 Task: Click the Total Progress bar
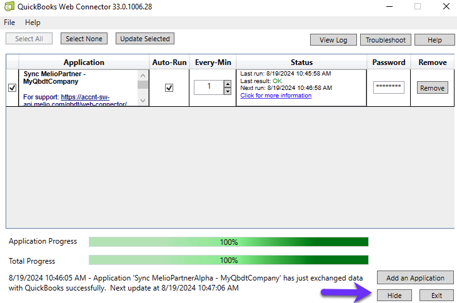point(229,260)
